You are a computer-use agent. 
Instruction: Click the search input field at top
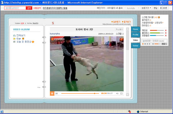(15, 8)
